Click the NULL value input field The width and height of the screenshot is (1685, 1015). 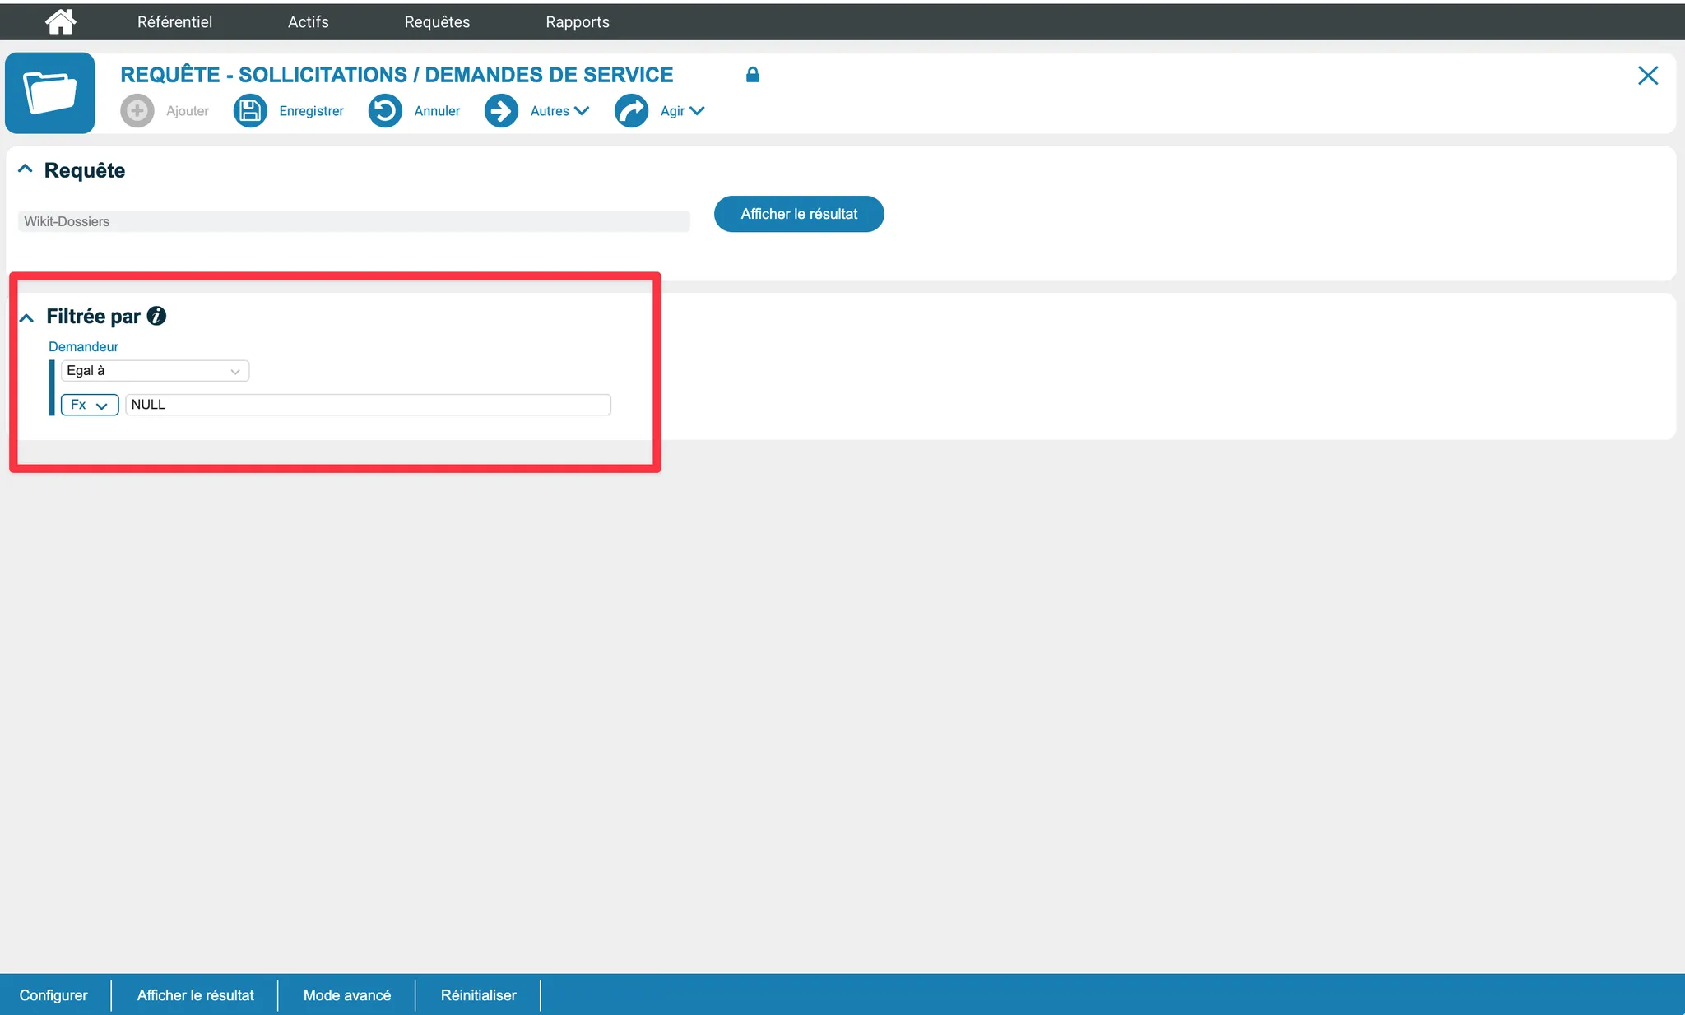pos(368,405)
